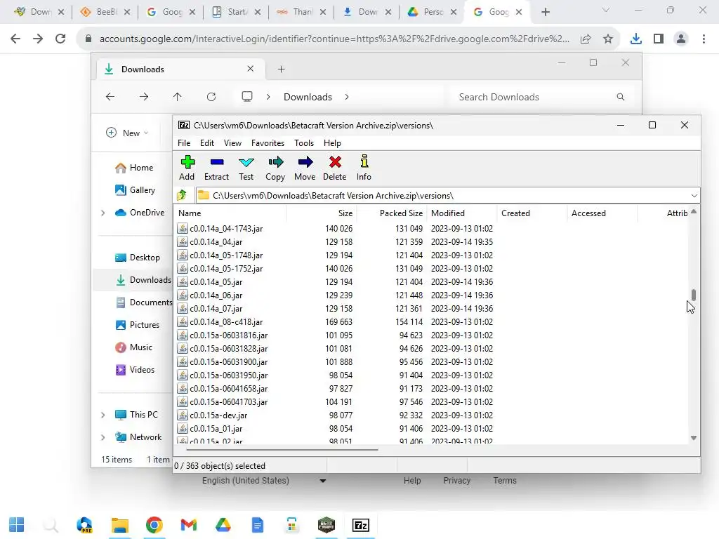Click scroll down arrow in 7-Zip list
The width and height of the screenshot is (719, 539).
click(x=693, y=438)
